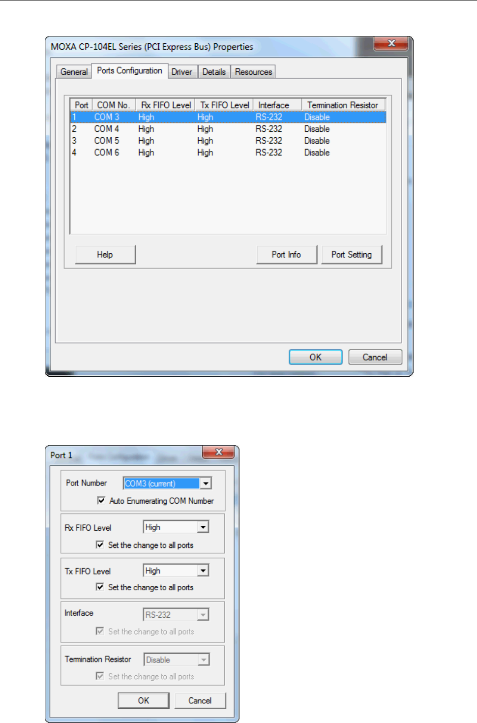This screenshot has height=723, width=477.
Task: Click port number 3 in the list
Action: (74, 141)
